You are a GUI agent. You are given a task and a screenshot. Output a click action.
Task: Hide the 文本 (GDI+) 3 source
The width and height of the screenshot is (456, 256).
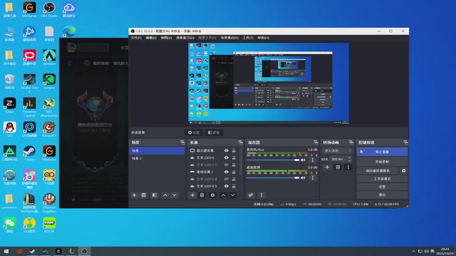point(226,186)
